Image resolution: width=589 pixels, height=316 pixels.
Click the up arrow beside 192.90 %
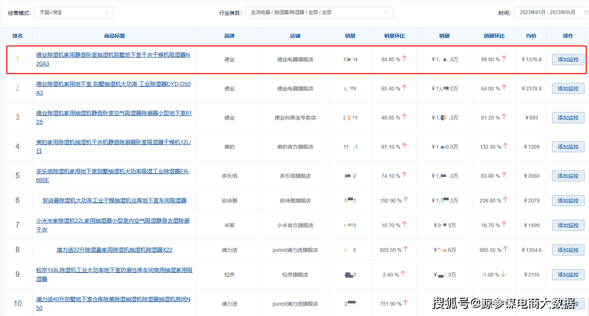(405, 200)
